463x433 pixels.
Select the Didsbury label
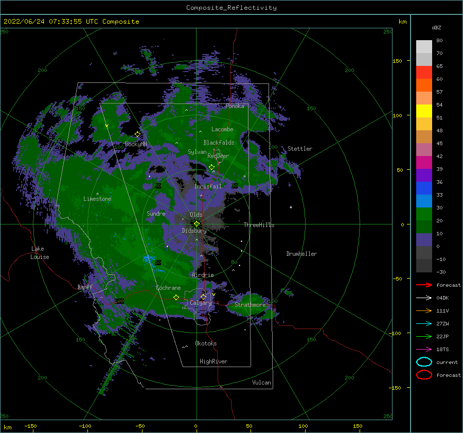coord(194,231)
